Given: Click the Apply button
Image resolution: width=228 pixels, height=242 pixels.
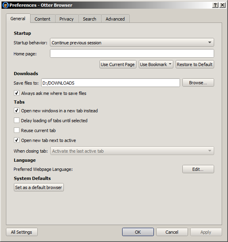Looking at the screenshot, I should [x=206, y=232].
